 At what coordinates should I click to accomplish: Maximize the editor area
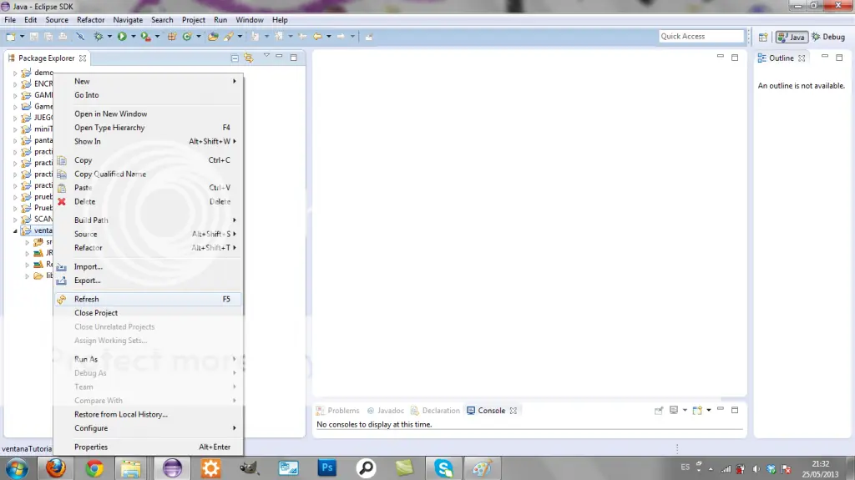[735, 58]
